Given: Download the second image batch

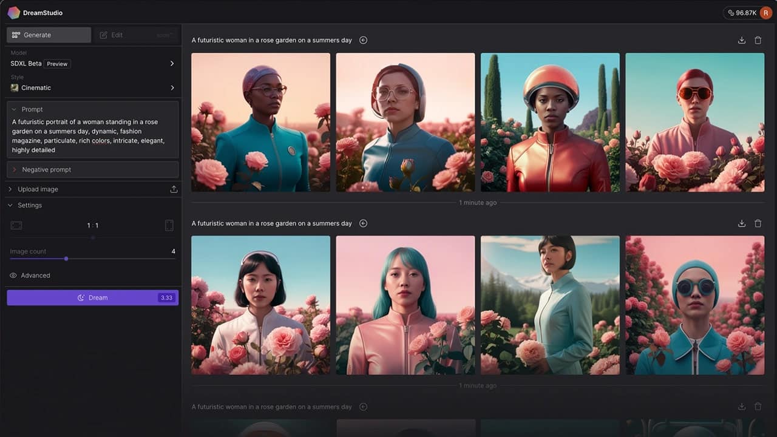Looking at the screenshot, I should click(741, 223).
